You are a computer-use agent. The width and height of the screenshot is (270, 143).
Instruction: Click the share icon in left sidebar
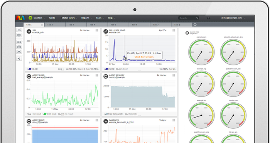[19, 59]
